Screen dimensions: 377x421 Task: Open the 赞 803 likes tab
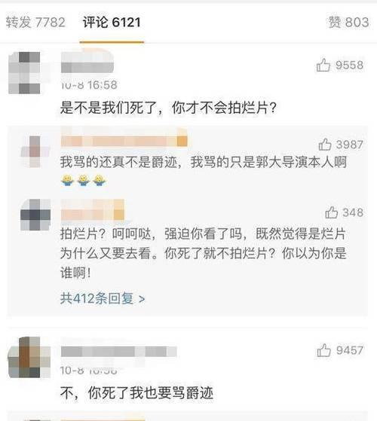tap(349, 22)
